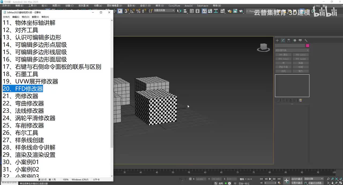Screen dimensions: 343x185
Task: Toggle the 自动关键点 auto key button
Action: pos(297,179)
